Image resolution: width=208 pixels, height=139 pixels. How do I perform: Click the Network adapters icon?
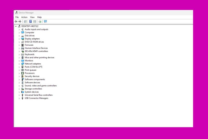pyautogui.click(x=23, y=64)
